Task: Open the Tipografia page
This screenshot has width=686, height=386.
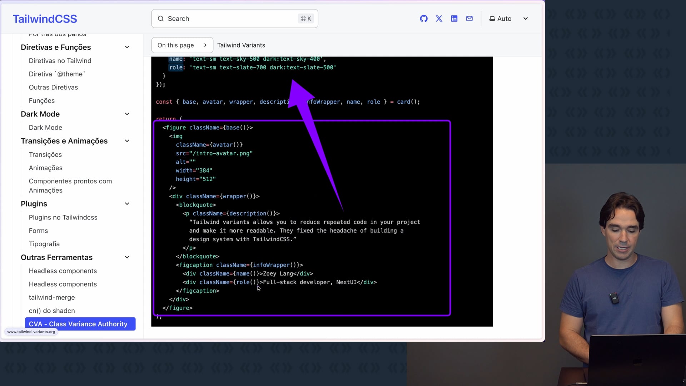Action: point(44,244)
